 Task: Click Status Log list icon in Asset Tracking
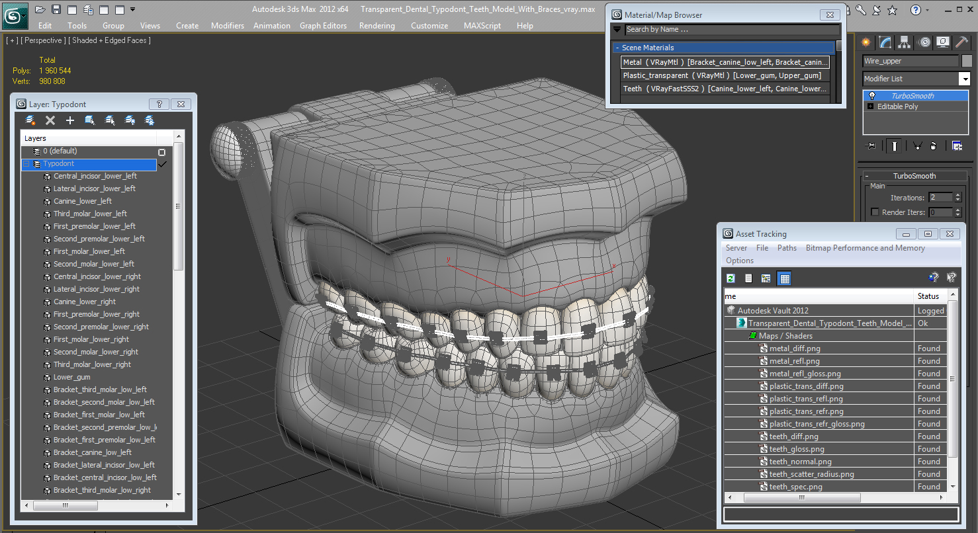[748, 278]
